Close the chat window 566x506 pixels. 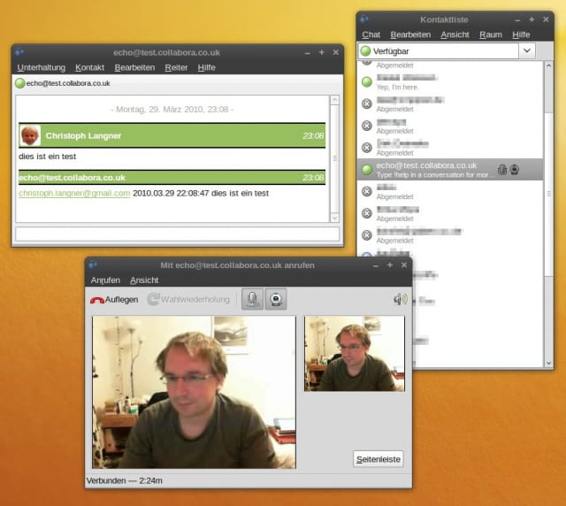[336, 52]
